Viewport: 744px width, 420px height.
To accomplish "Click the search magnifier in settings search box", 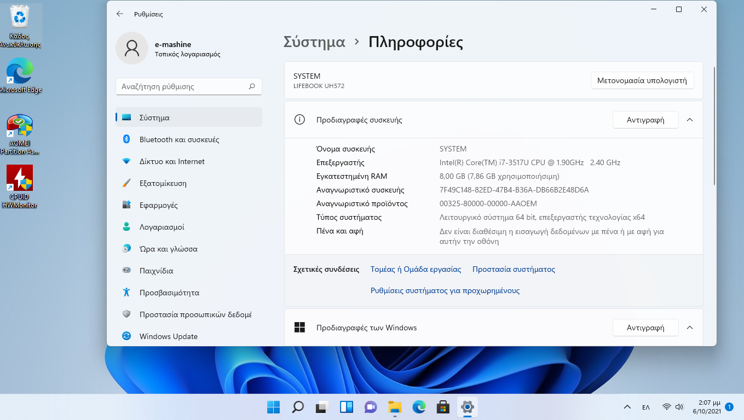I will point(252,86).
